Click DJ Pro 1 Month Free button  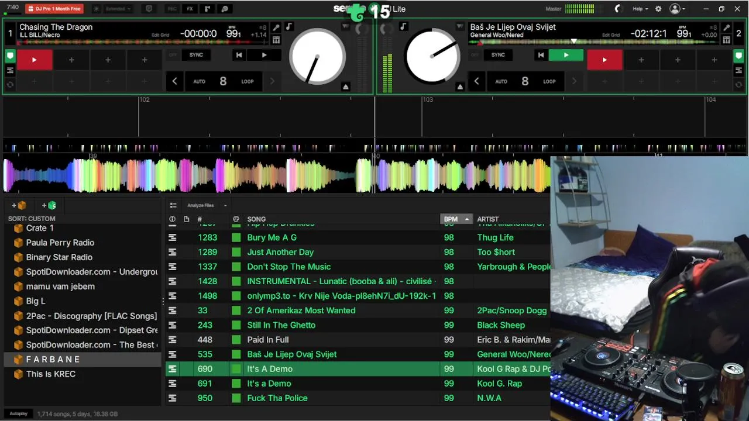coord(54,9)
